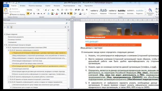This screenshot has width=162, height=91.
Task: Collapse the 'Общие сведения' heading
Action: tap(5, 34)
